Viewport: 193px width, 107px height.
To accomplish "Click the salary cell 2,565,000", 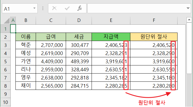I will [x=51, y=86].
